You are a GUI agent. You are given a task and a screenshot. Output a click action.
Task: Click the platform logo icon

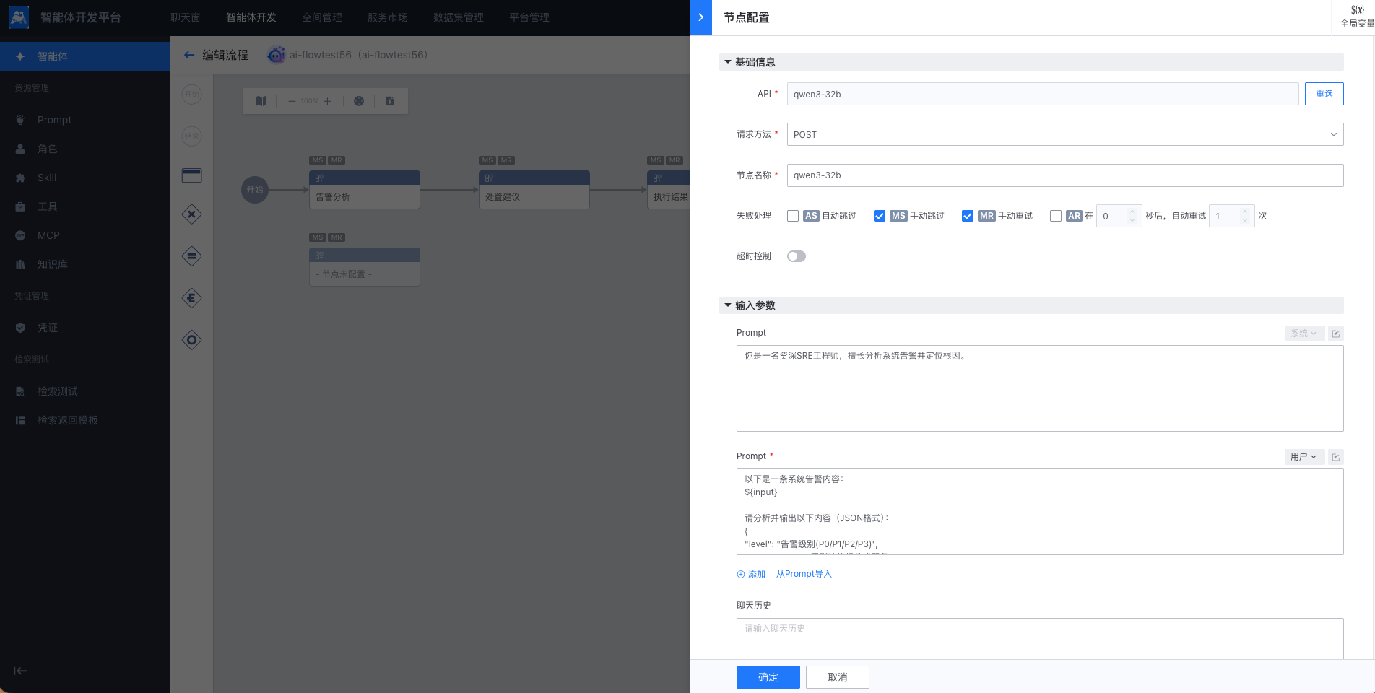tap(19, 17)
